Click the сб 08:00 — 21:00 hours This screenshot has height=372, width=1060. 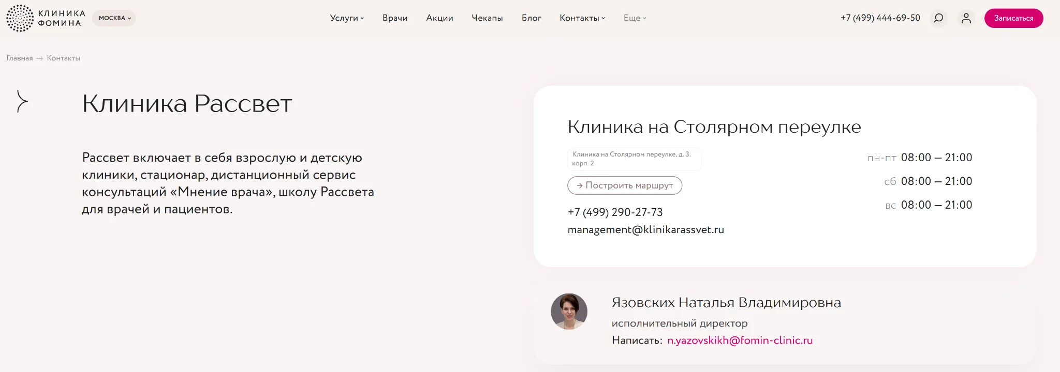928,181
